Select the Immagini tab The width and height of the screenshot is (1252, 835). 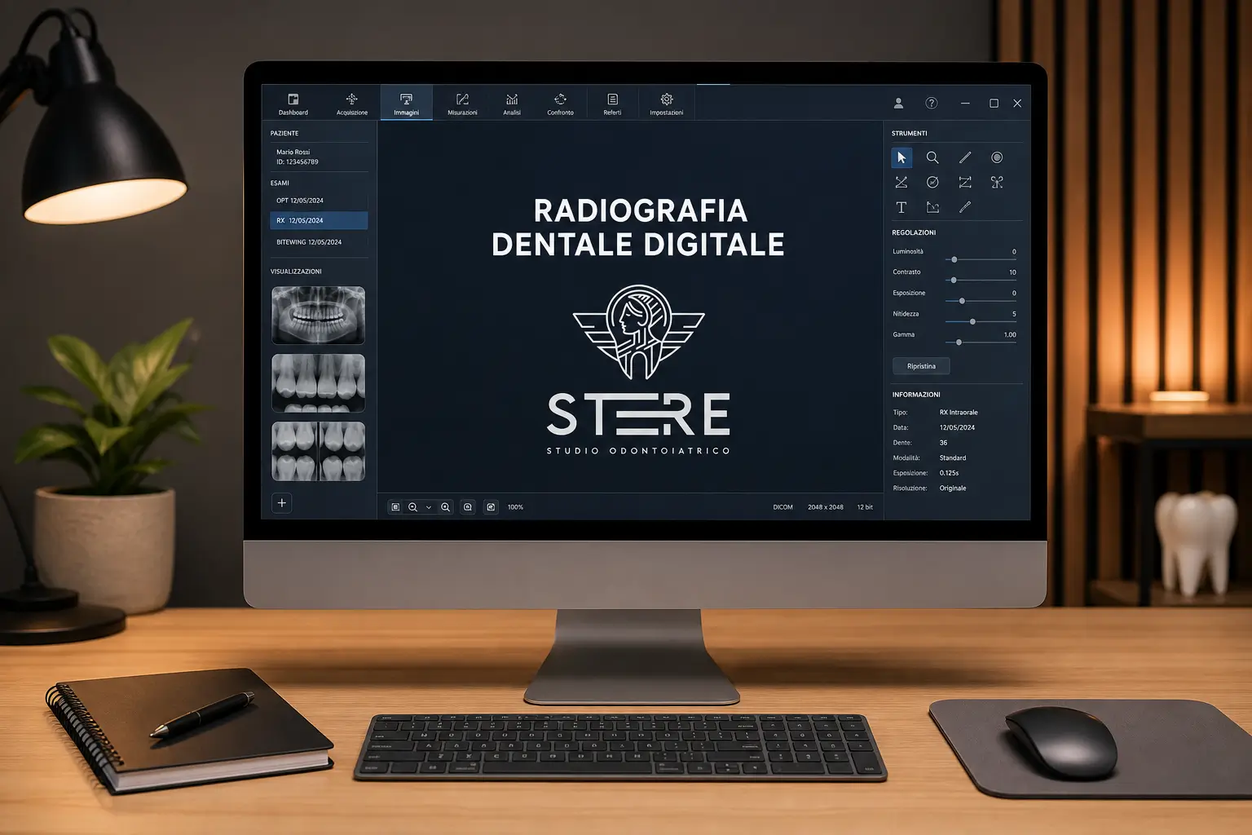tap(406, 104)
